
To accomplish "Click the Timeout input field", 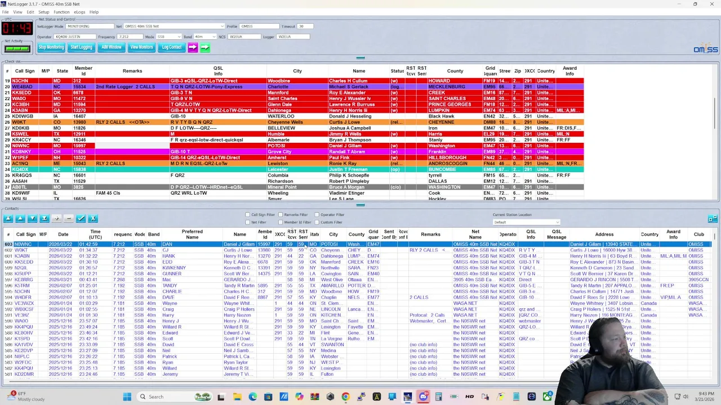I will 305,26.
